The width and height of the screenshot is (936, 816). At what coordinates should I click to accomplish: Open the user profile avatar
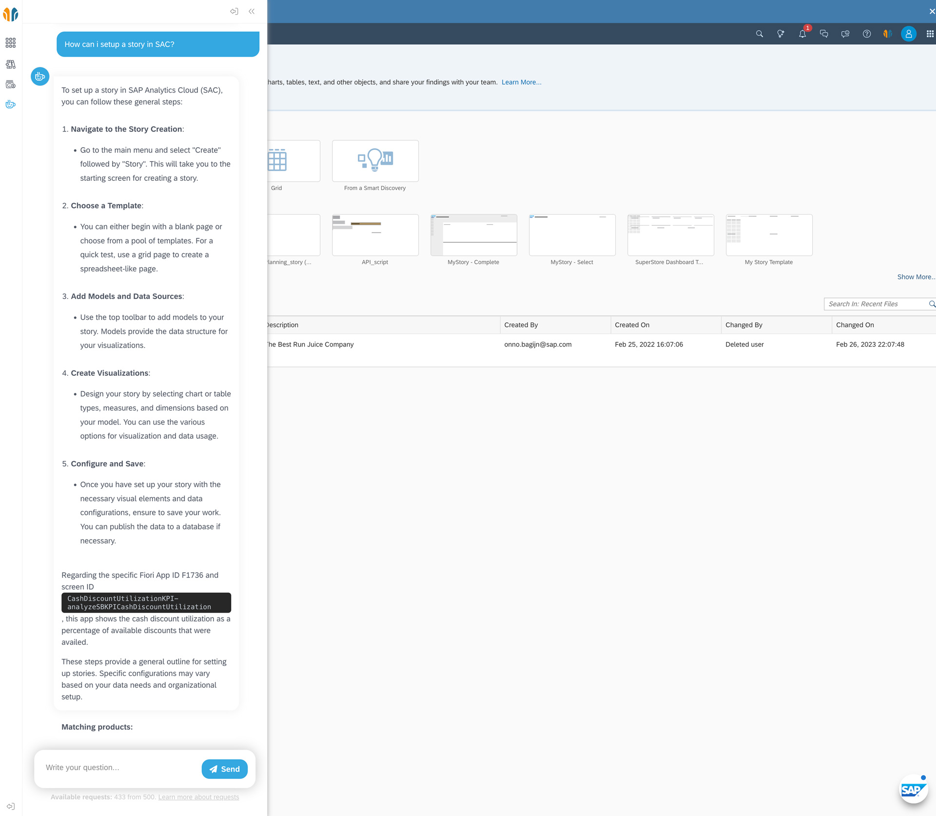point(908,34)
